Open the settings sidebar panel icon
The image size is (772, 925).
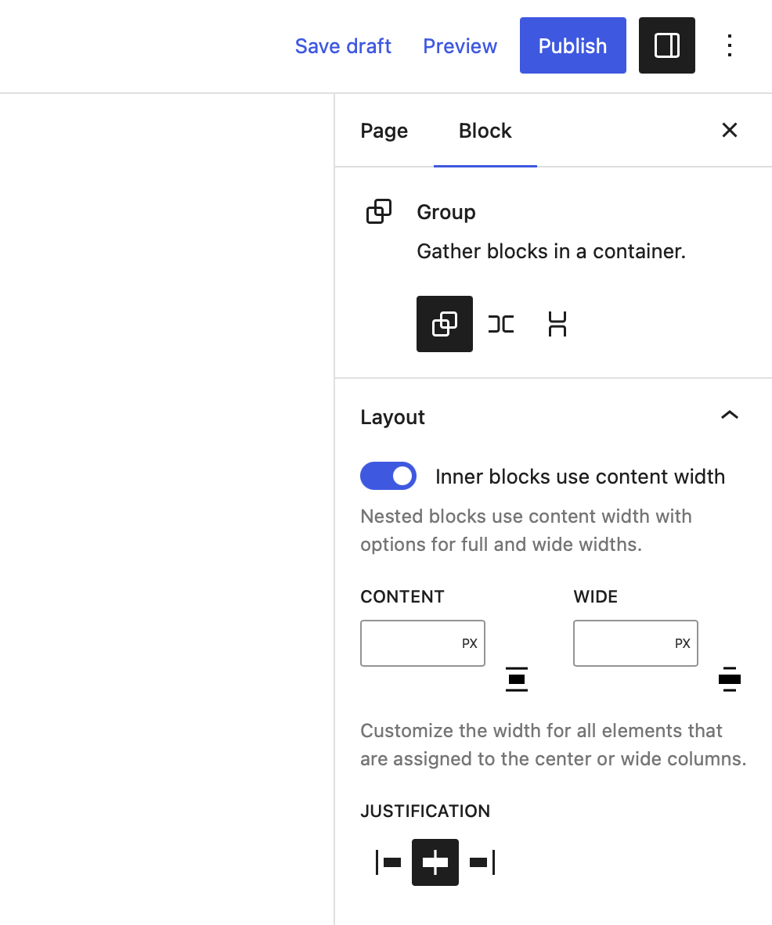point(666,45)
